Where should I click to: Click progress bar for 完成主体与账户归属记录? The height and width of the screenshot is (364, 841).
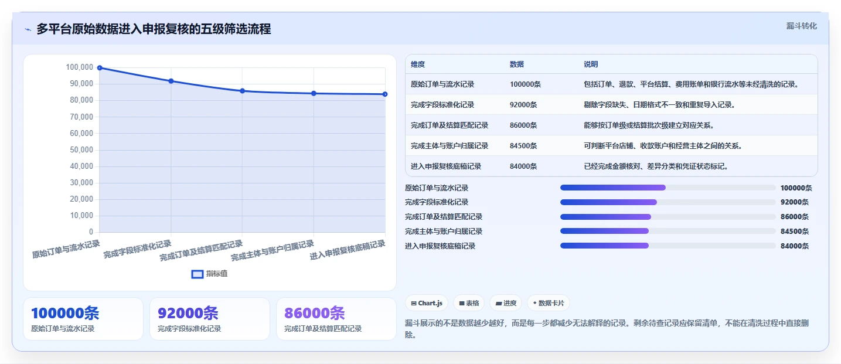coord(668,231)
